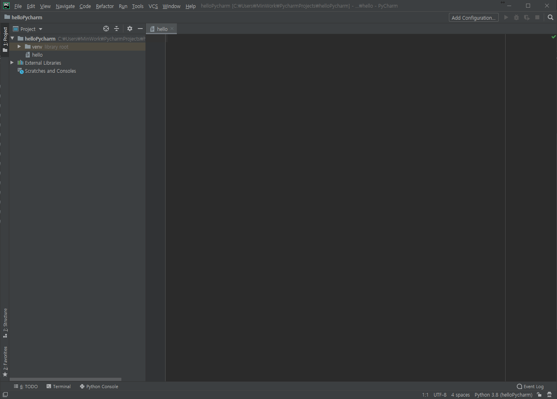
Task: Click the Run with Coverage icon
Action: pyautogui.click(x=527, y=17)
